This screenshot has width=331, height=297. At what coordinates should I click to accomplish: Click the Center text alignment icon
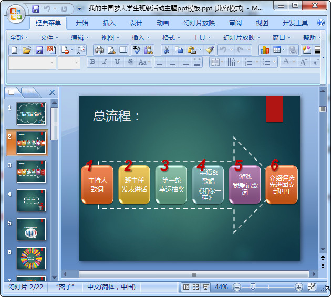click(x=172, y=62)
